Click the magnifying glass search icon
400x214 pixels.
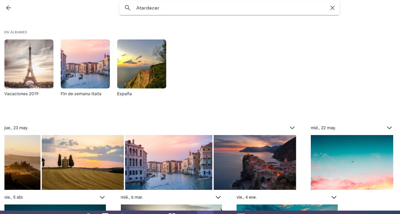click(x=128, y=8)
